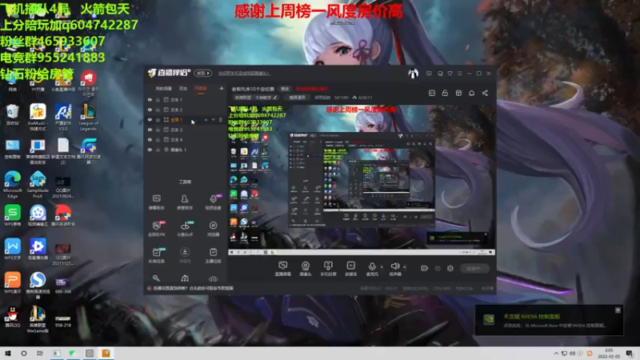Click the unlock padlock icon in toolbar

click(445, 93)
